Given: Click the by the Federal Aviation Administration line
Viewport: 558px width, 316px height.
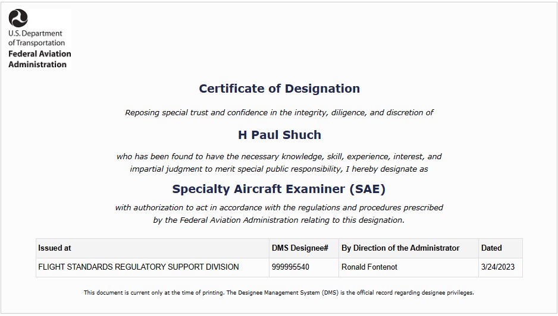Looking at the screenshot, I should [279, 220].
